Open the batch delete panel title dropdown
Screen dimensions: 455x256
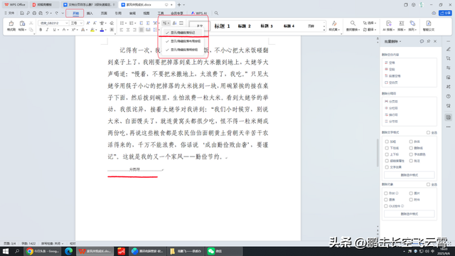tap(400, 41)
